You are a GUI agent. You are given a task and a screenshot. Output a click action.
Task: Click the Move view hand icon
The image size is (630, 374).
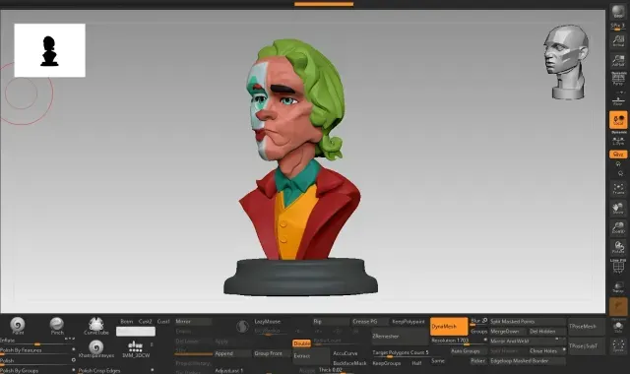(618, 208)
